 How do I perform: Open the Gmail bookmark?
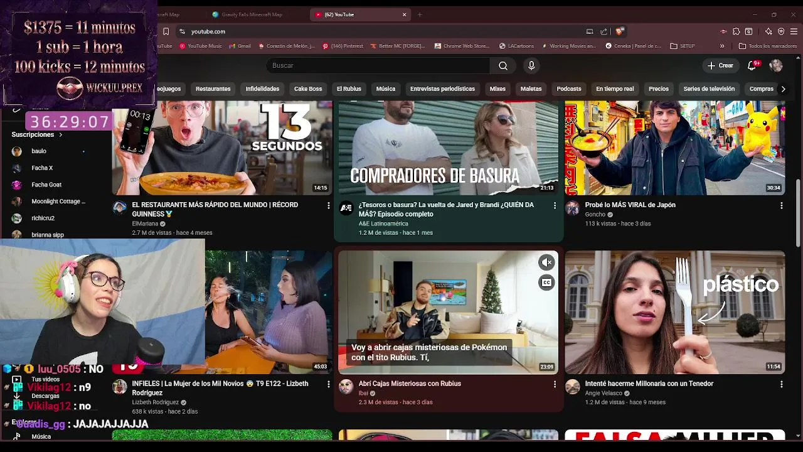pos(240,46)
